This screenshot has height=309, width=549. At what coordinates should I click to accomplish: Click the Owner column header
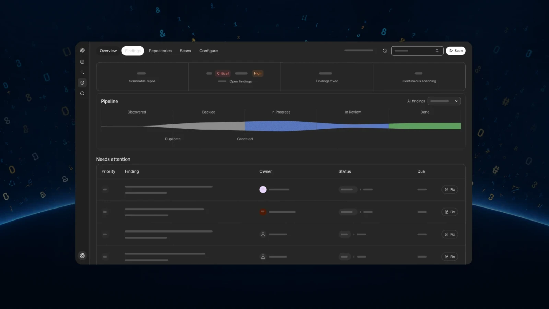point(266,171)
